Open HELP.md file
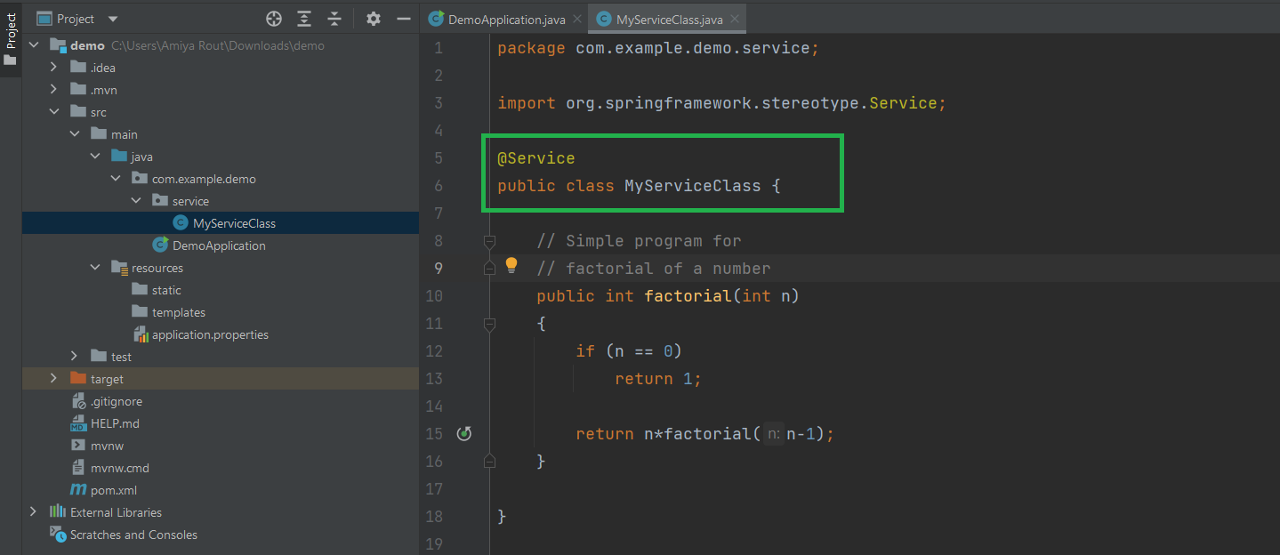This screenshot has width=1280, height=555. coord(115,423)
